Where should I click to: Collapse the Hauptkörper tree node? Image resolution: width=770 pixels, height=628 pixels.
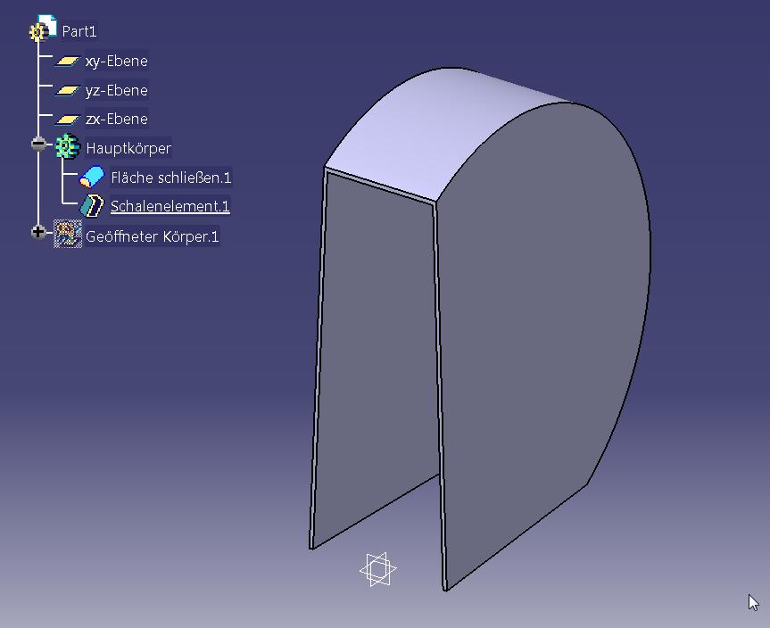pyautogui.click(x=37, y=144)
